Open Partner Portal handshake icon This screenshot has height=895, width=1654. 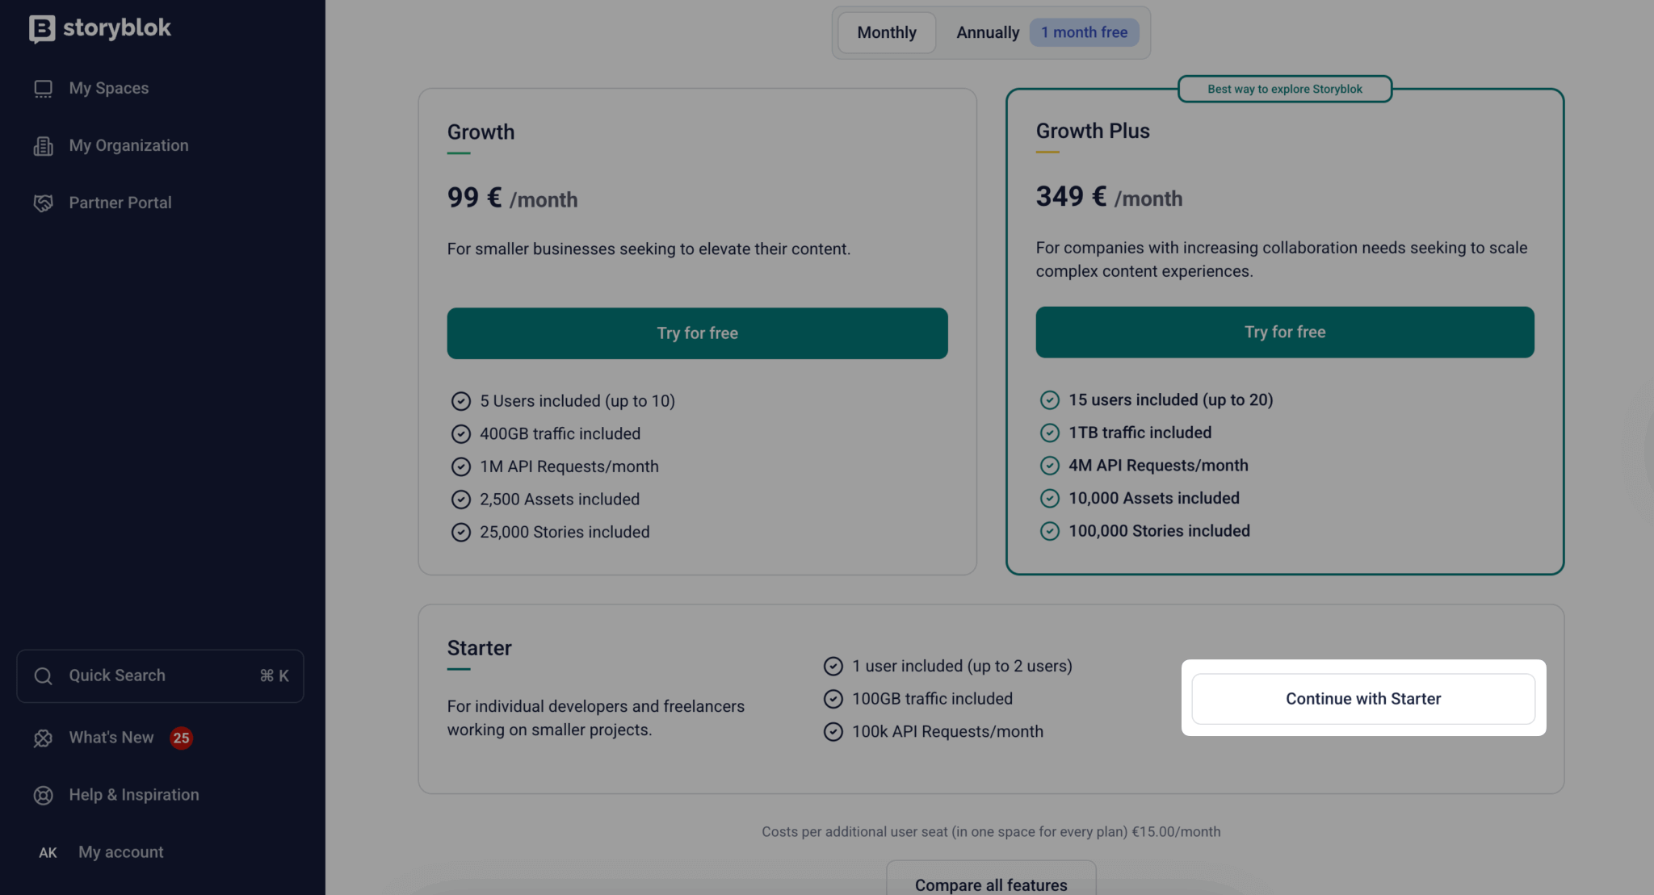[x=43, y=203]
